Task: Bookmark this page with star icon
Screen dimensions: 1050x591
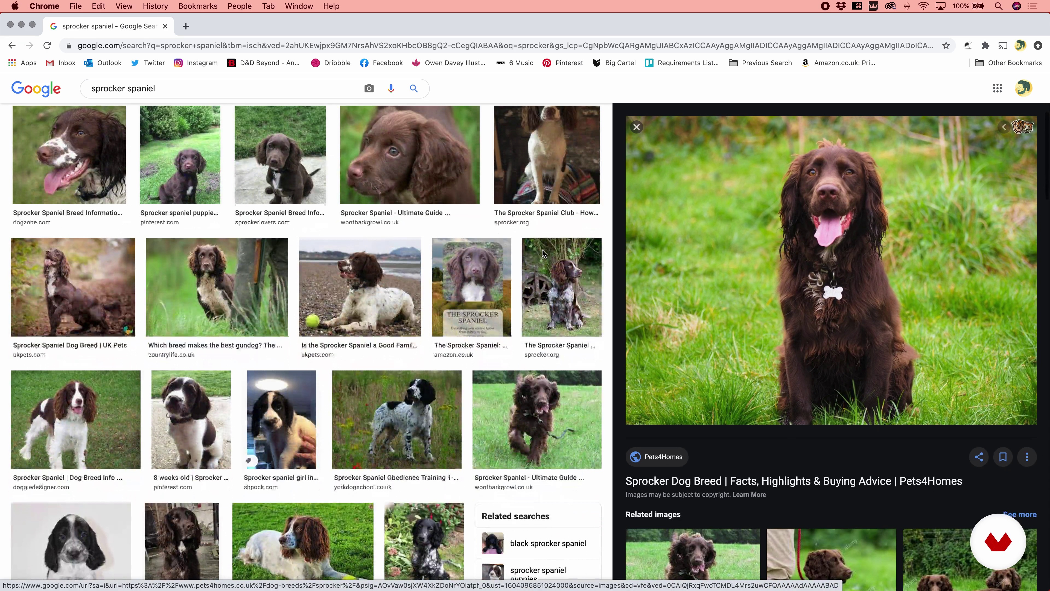Action: click(x=946, y=45)
